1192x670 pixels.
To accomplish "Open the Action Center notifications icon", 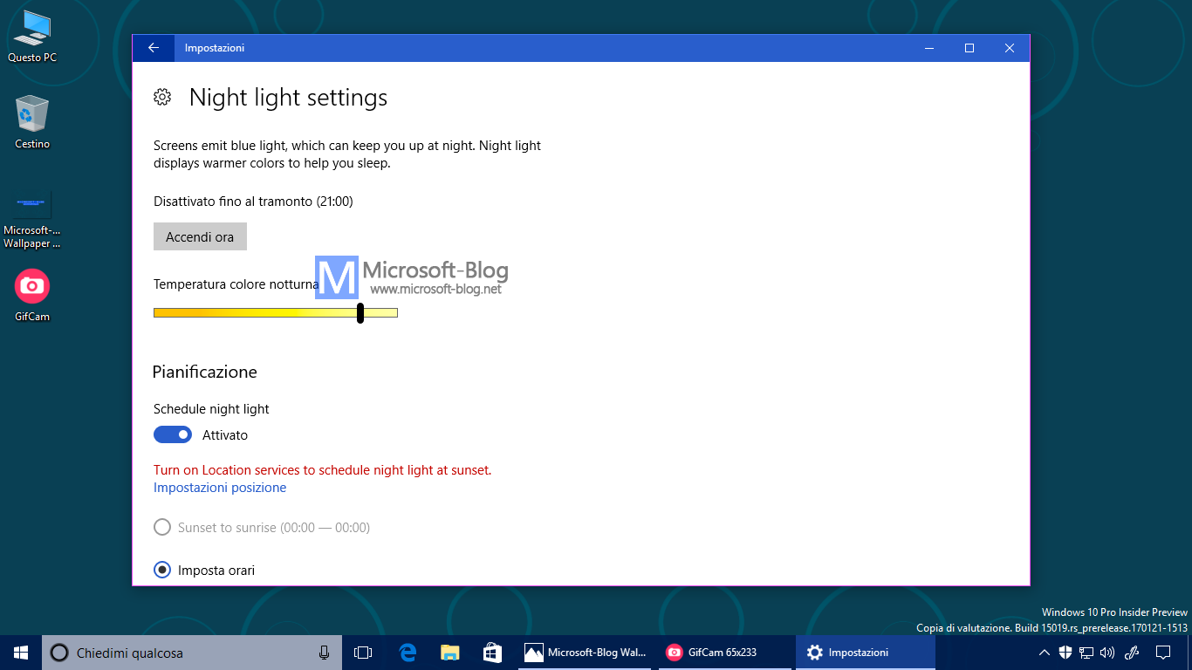I will [x=1163, y=653].
